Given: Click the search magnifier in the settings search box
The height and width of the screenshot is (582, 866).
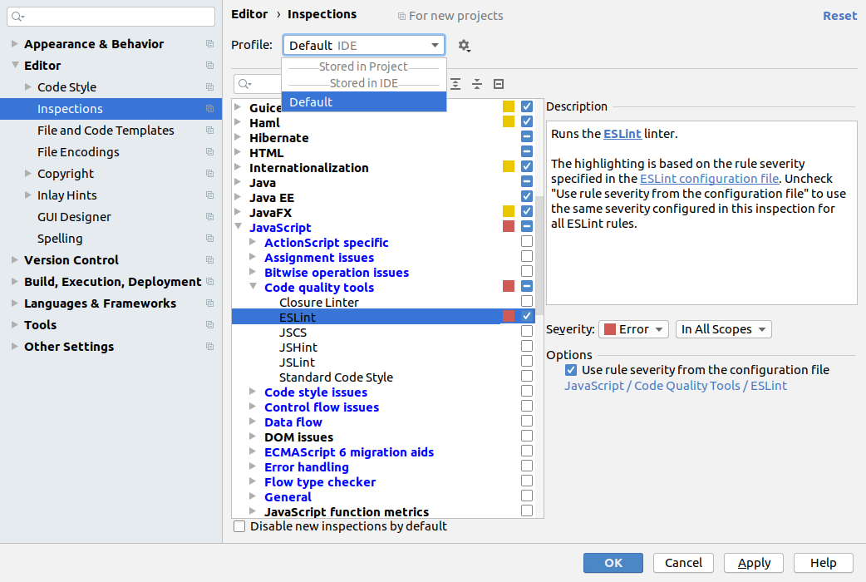Looking at the screenshot, I should pyautogui.click(x=18, y=17).
